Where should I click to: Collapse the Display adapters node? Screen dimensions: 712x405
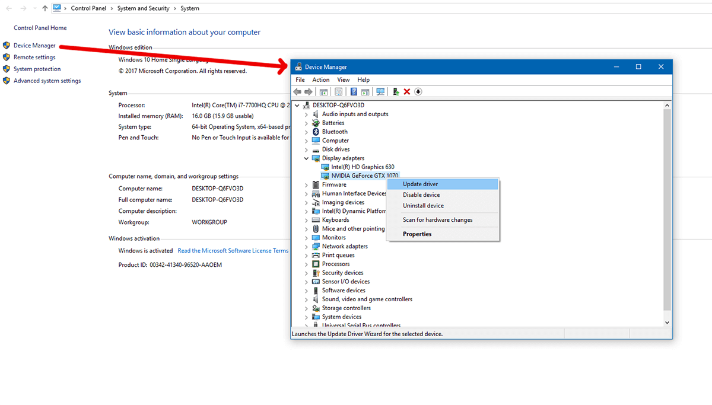[x=306, y=158]
